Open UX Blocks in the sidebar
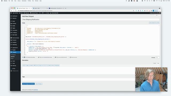Screen dimensions: 171x96 click(x=14, y=33)
